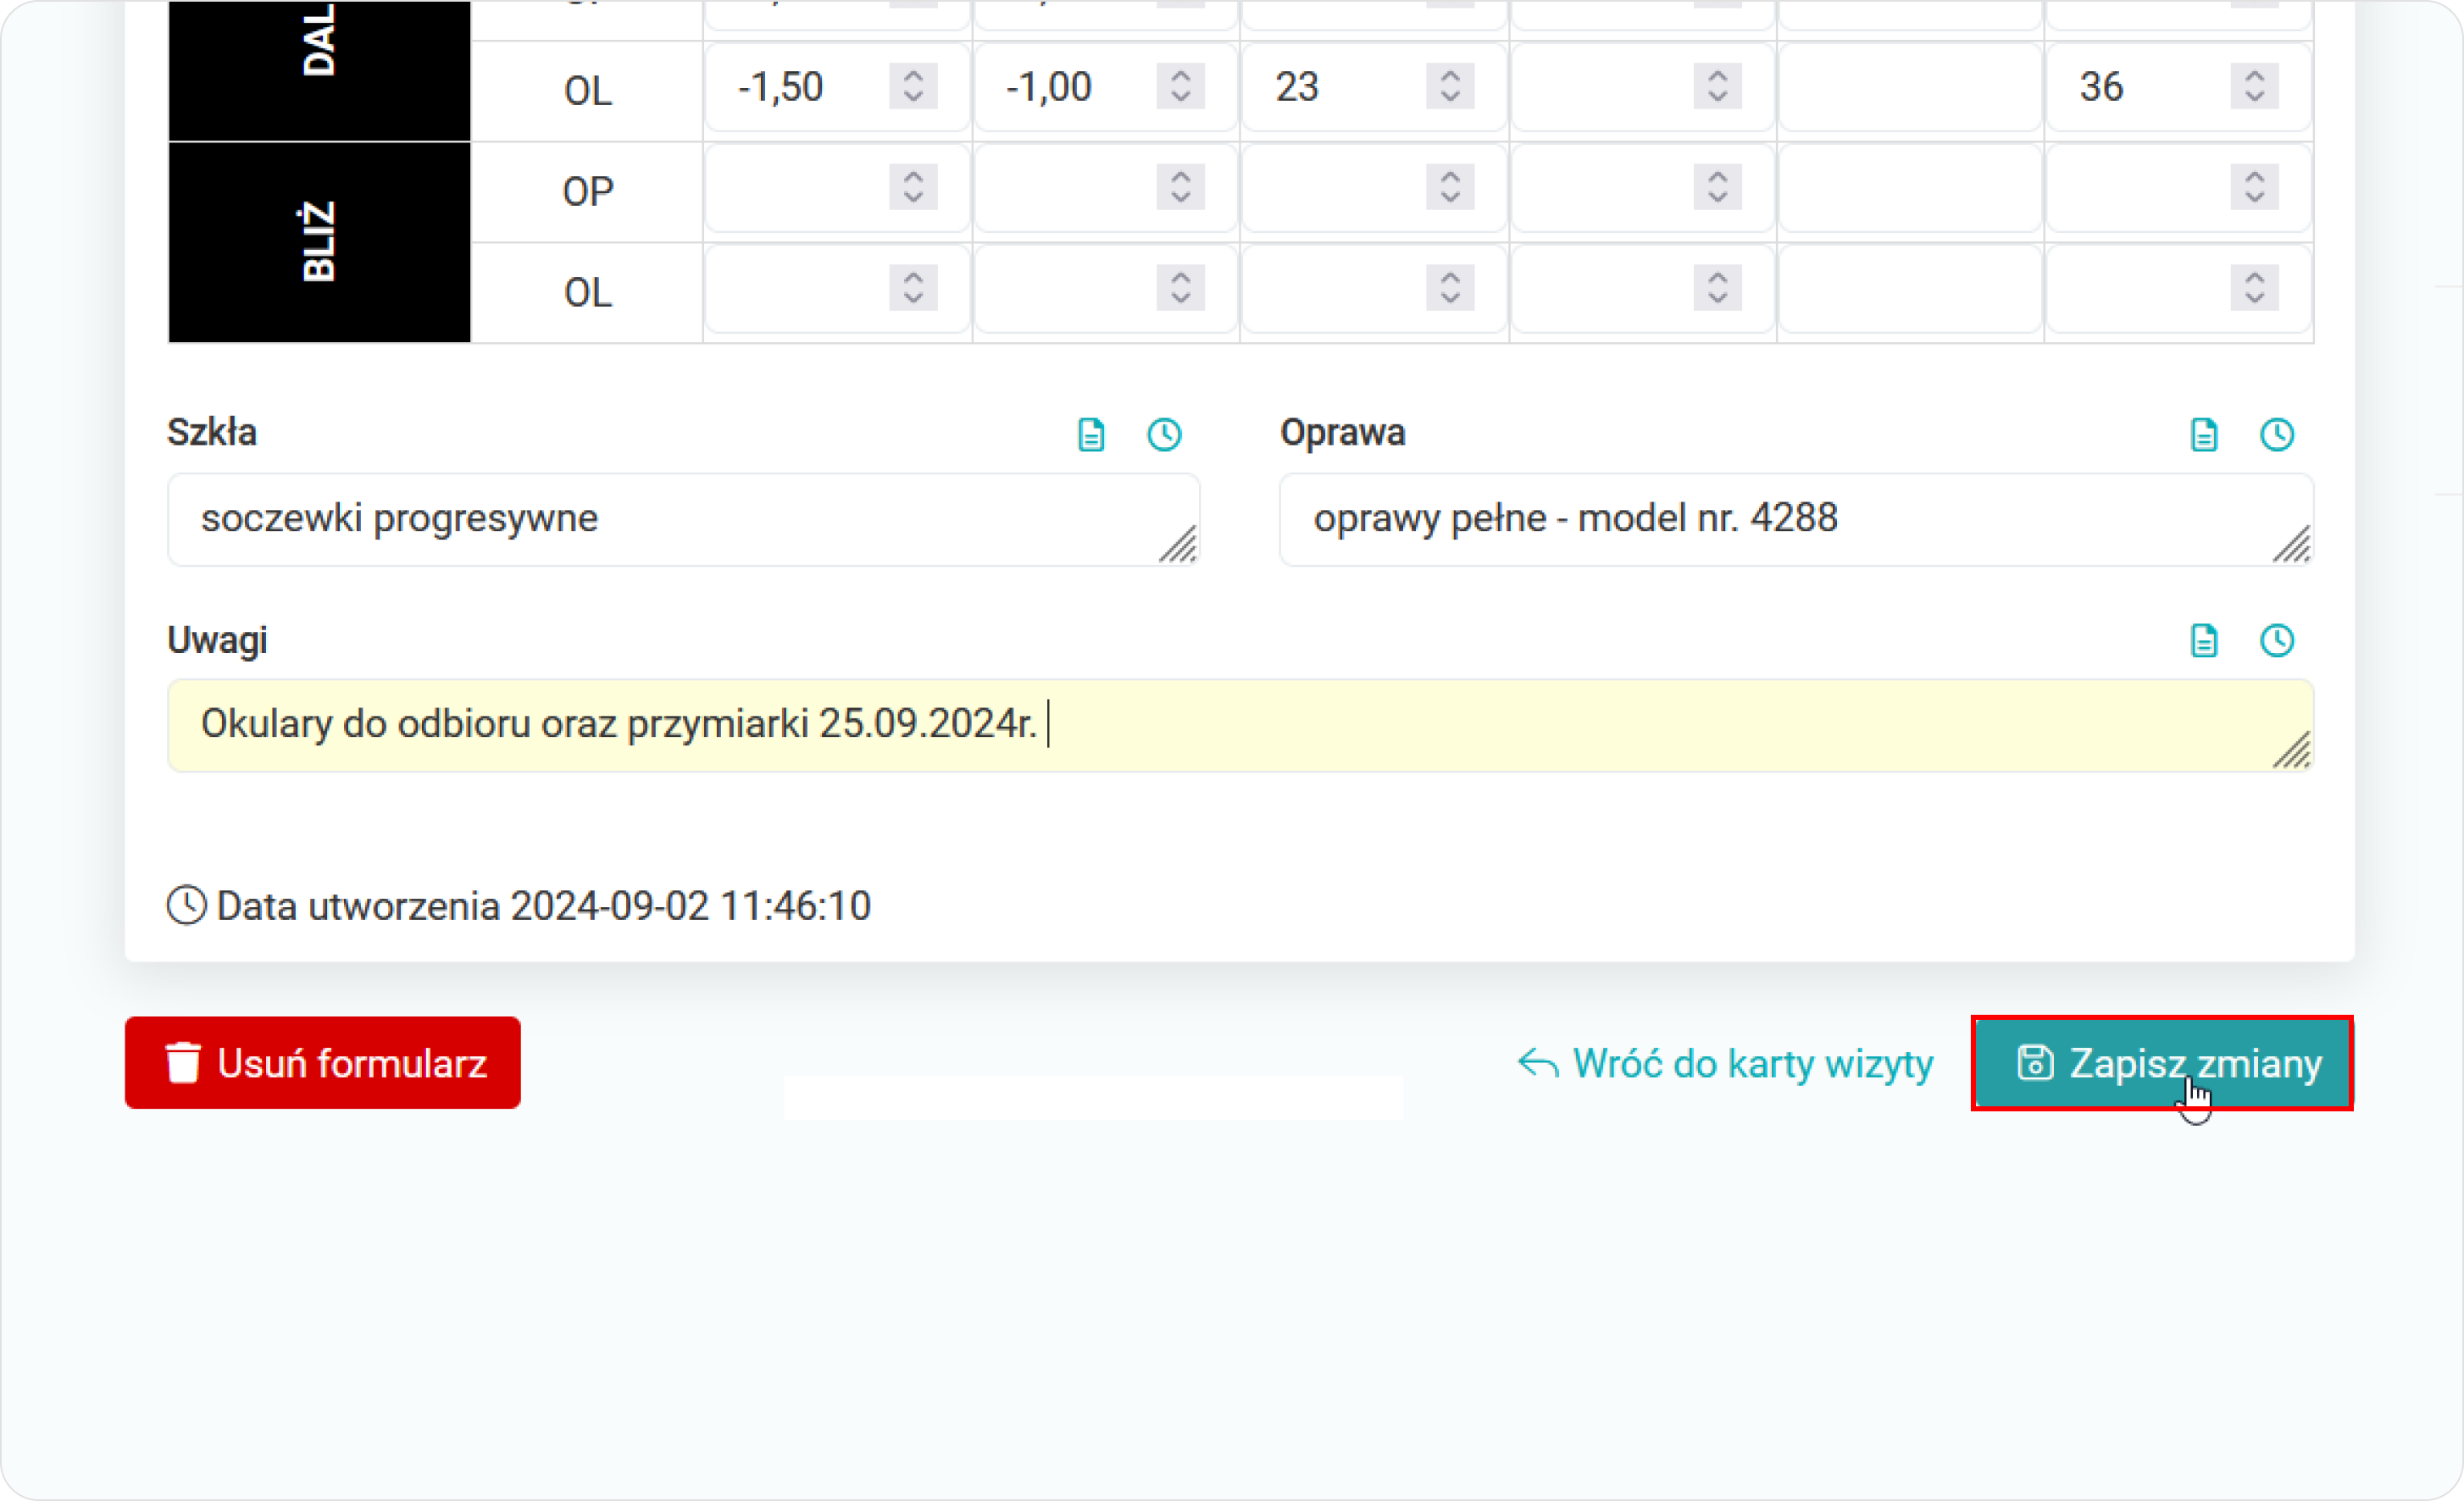Screen dimensions: 2464x1501
Task: Click the OL label in DAL section
Action: 588,91
